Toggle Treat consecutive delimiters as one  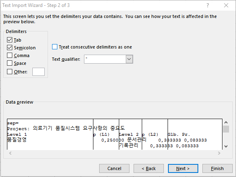(54, 47)
